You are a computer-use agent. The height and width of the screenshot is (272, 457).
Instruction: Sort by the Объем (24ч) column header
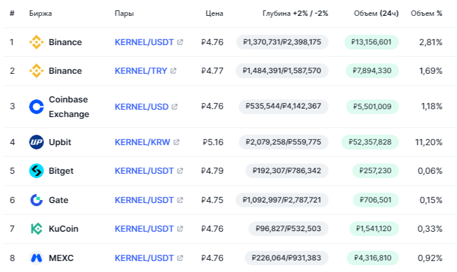click(x=376, y=13)
